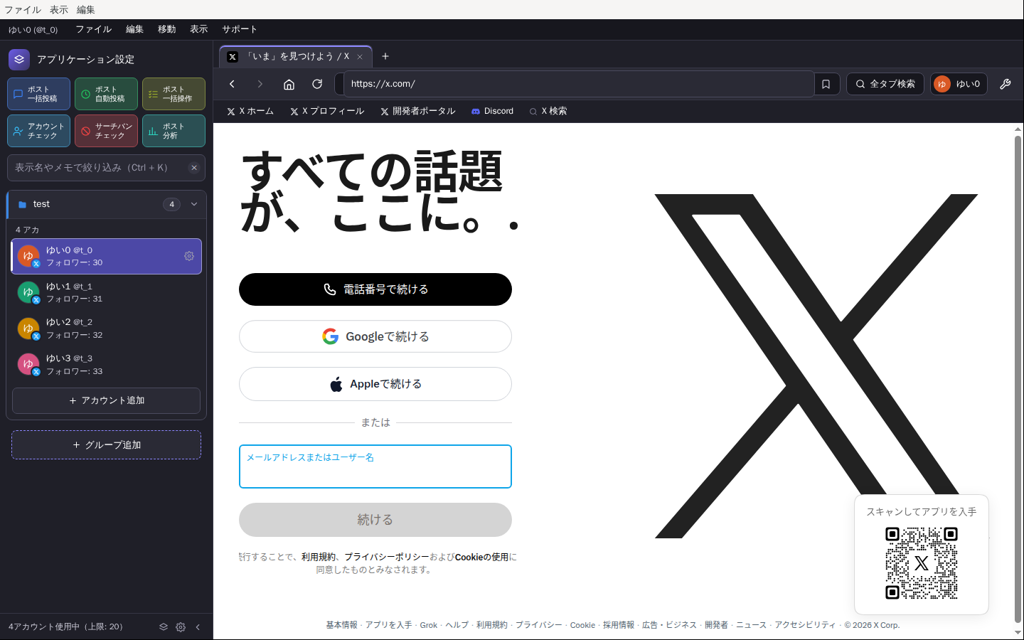Viewport: 1024px width, 640px height.
Task: Open top system 編集 menu
Action: click(x=86, y=9)
